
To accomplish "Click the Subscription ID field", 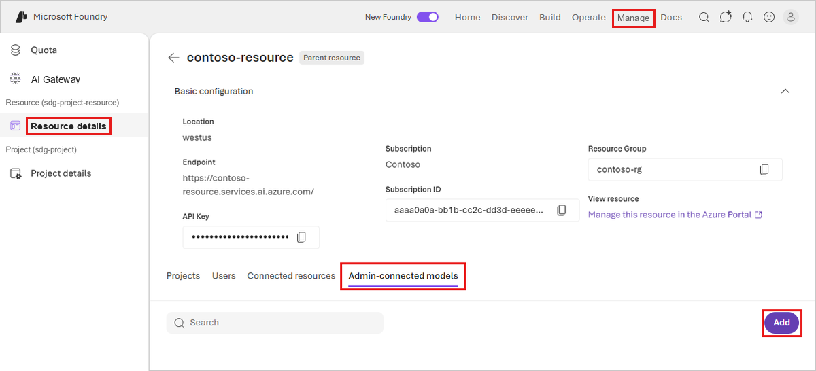I will (x=482, y=211).
